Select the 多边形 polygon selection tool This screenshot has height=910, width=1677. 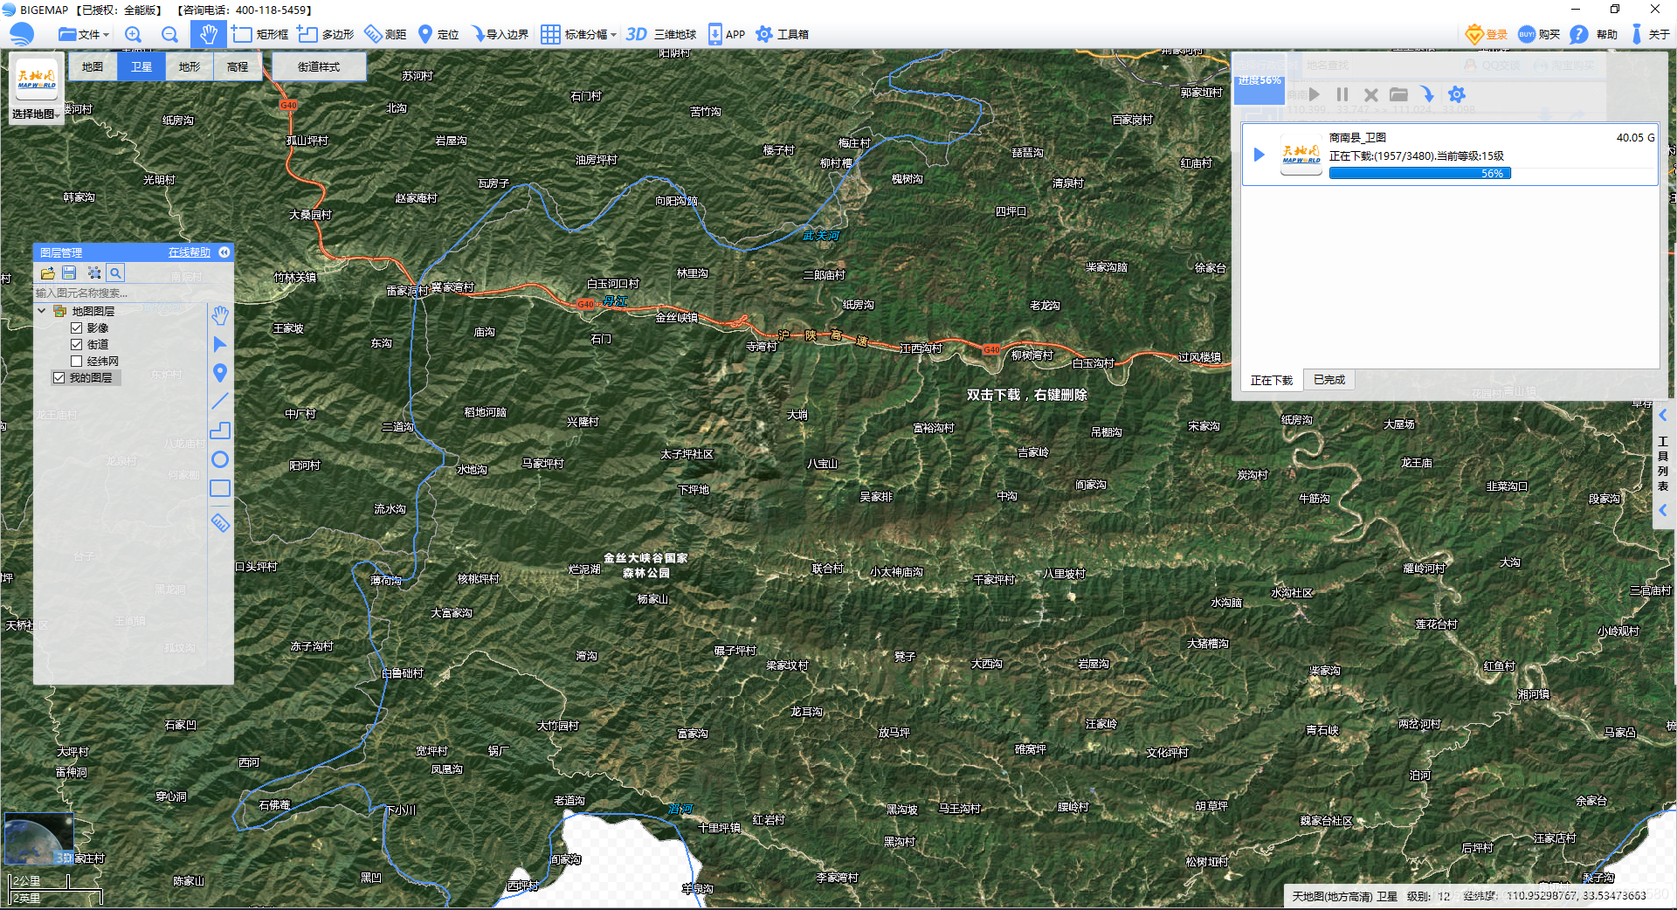tap(326, 34)
